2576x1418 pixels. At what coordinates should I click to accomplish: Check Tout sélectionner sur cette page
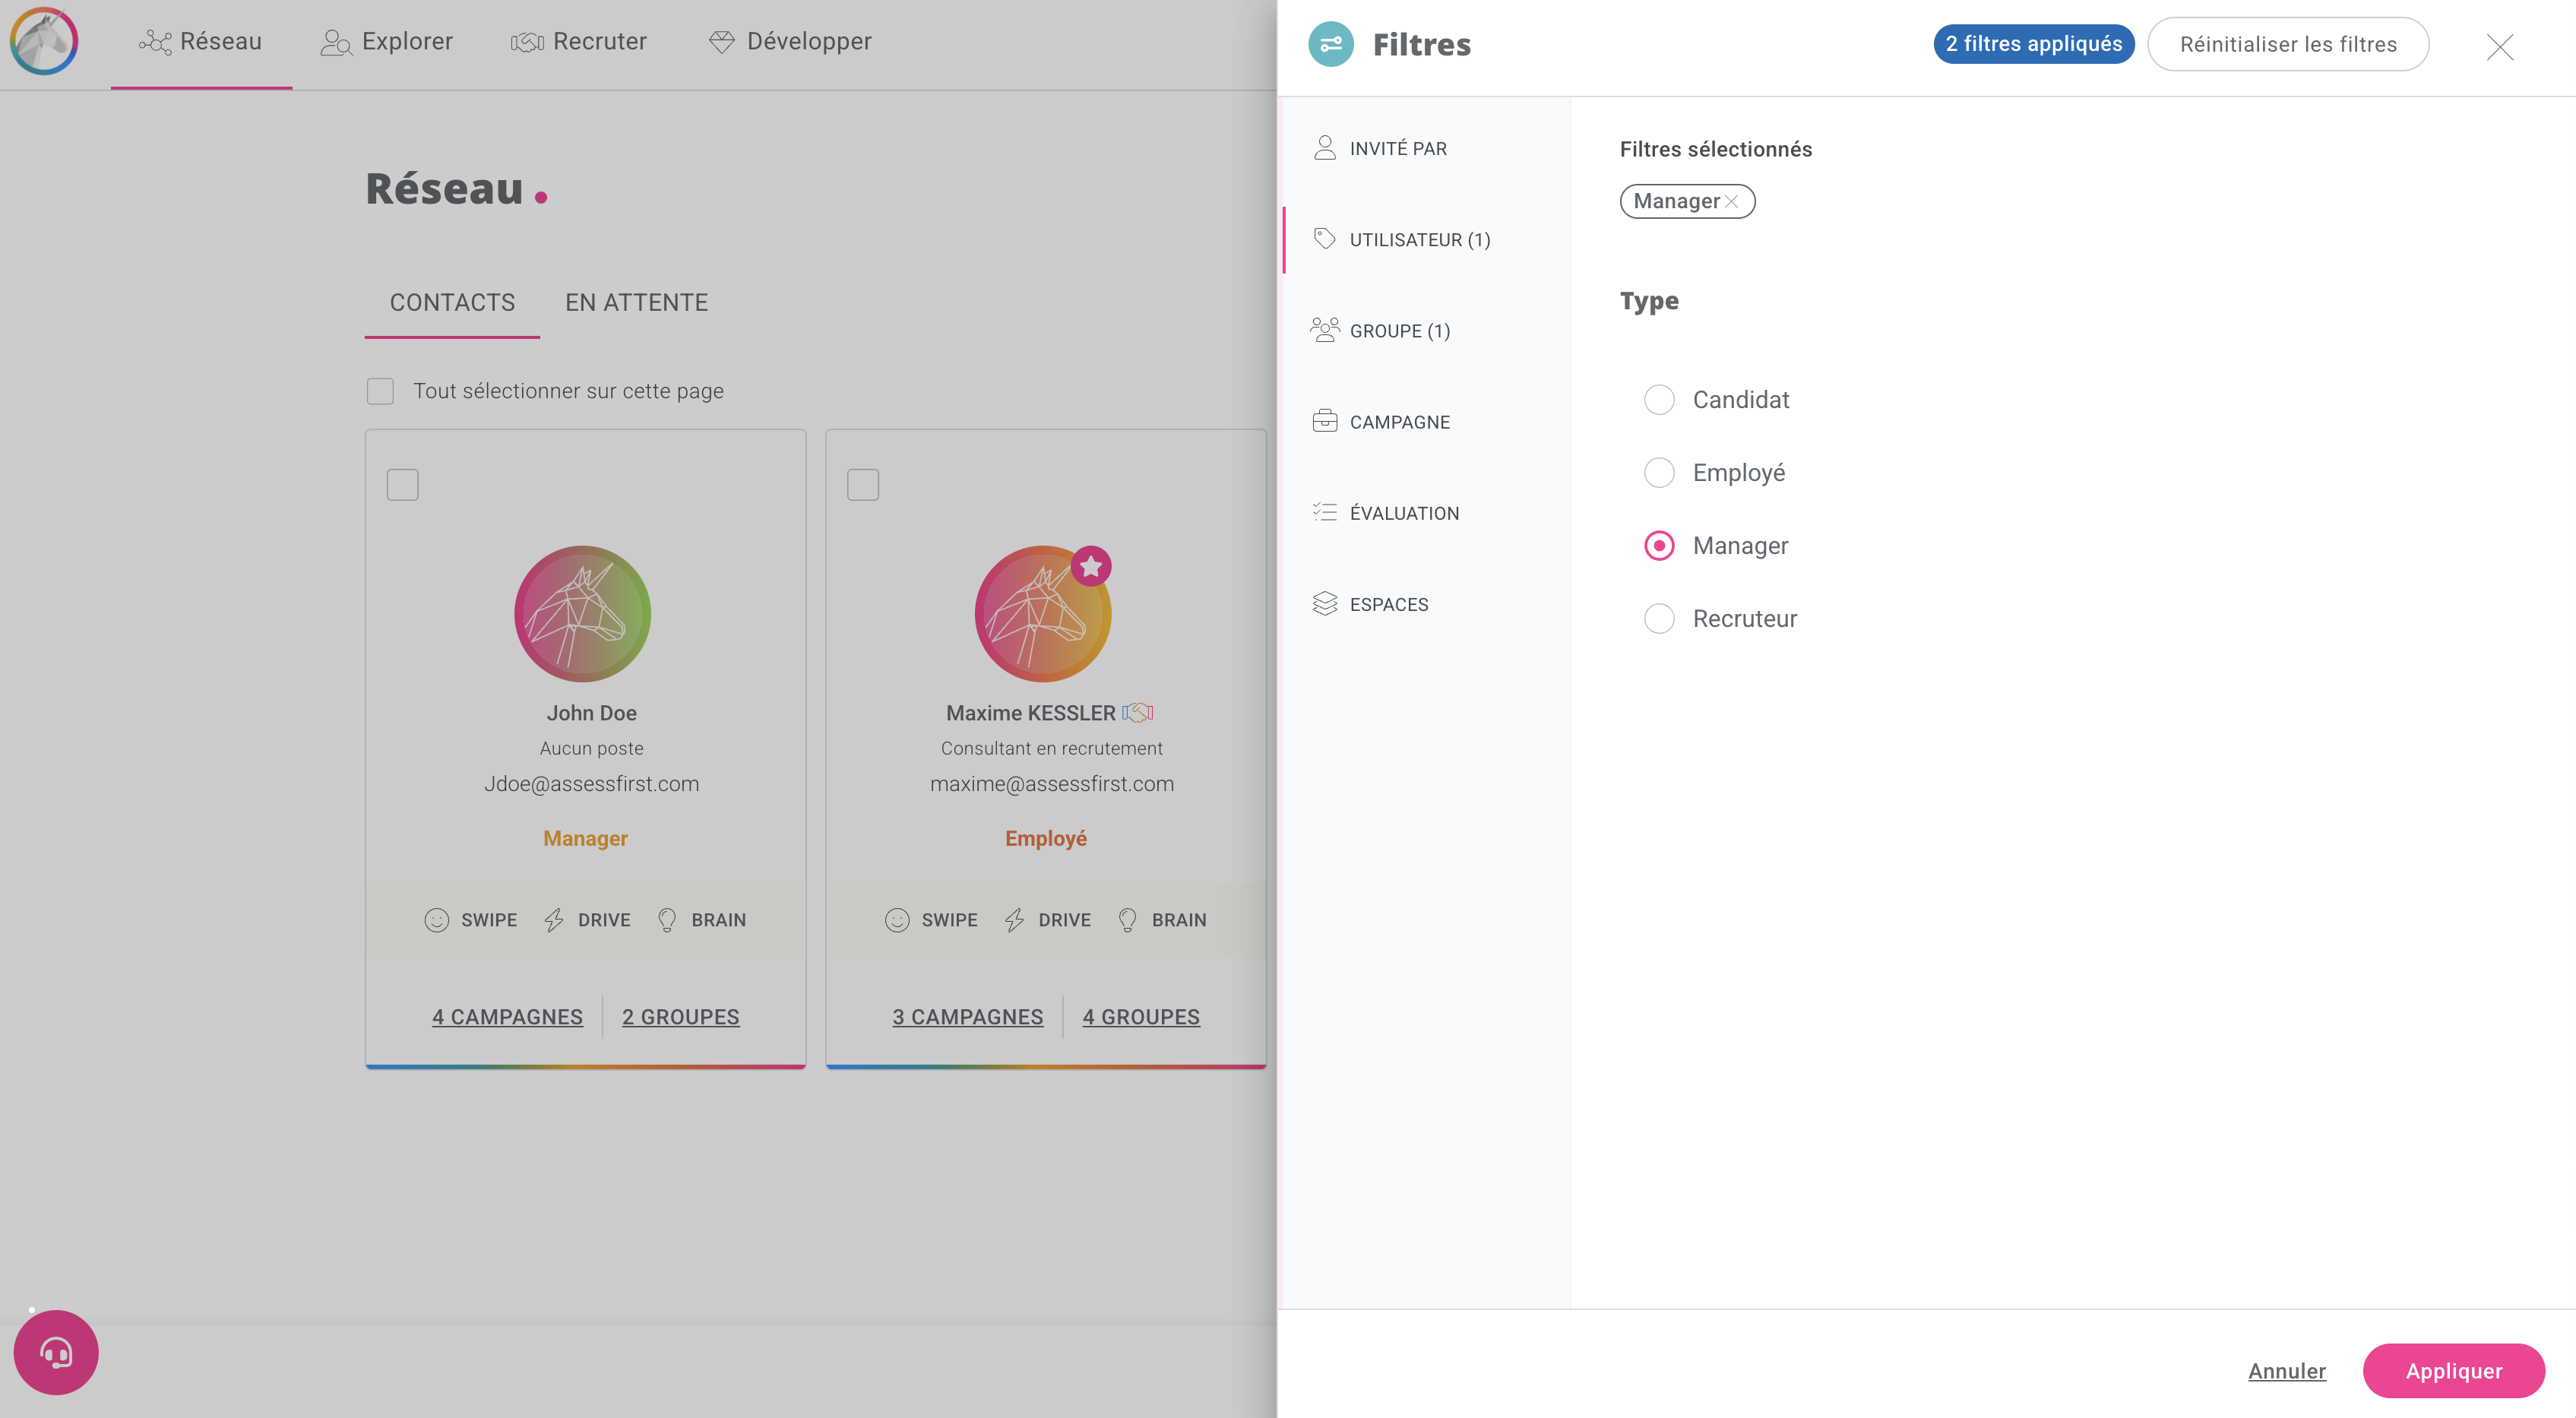pyautogui.click(x=380, y=391)
